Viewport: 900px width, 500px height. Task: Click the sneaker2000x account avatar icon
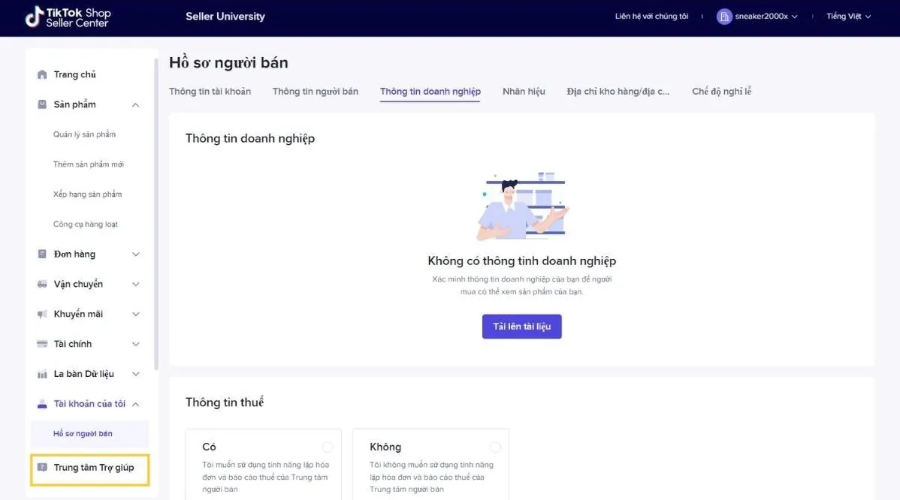(723, 17)
